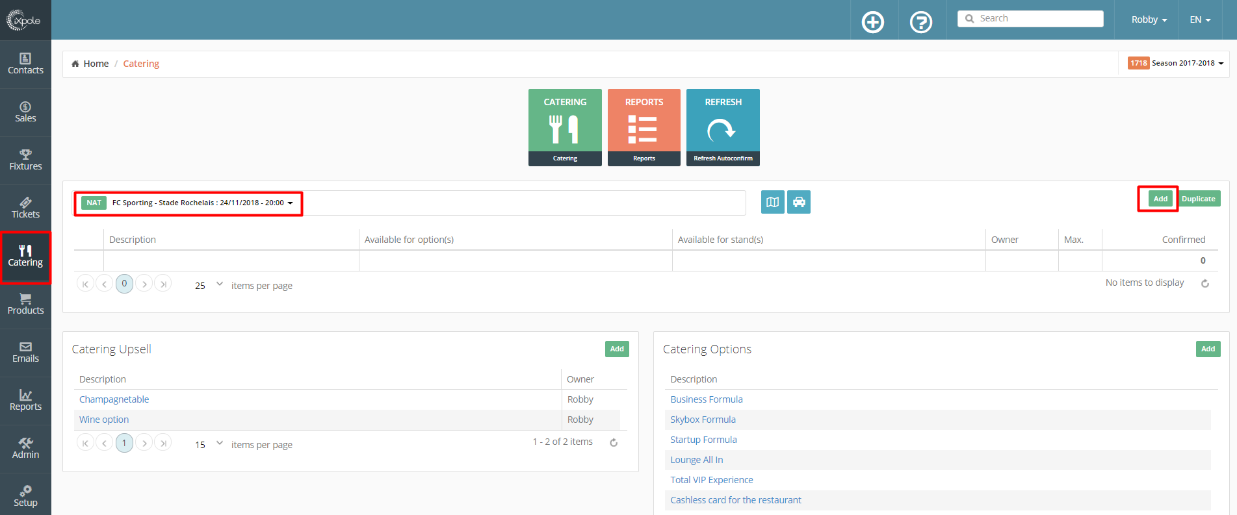Go to previous page of catering grid
Image resolution: width=1237 pixels, height=515 pixels.
(104, 284)
